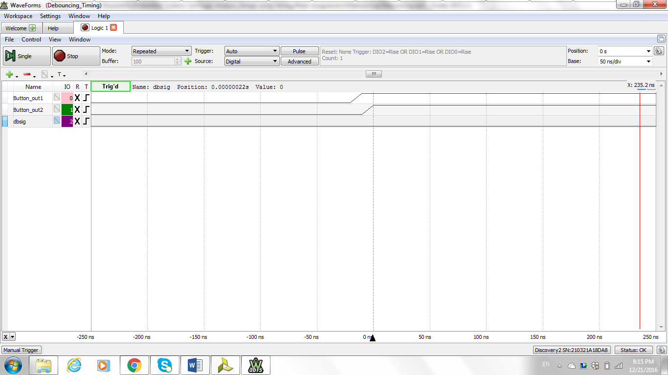This screenshot has height=375, width=668.
Task: Click the purple color swatch of dbsig
Action: 67,121
